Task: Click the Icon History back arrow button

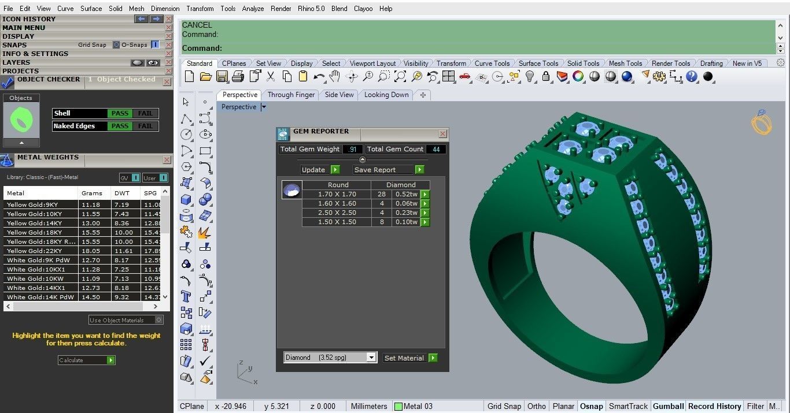Action: 141,19
